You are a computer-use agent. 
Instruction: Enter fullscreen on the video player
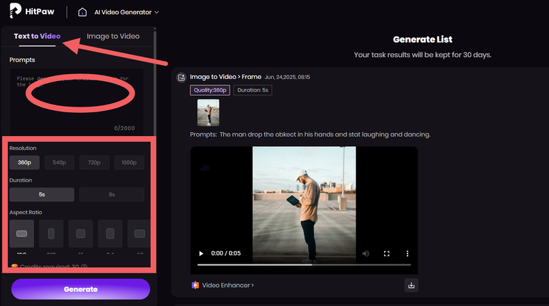coord(386,254)
